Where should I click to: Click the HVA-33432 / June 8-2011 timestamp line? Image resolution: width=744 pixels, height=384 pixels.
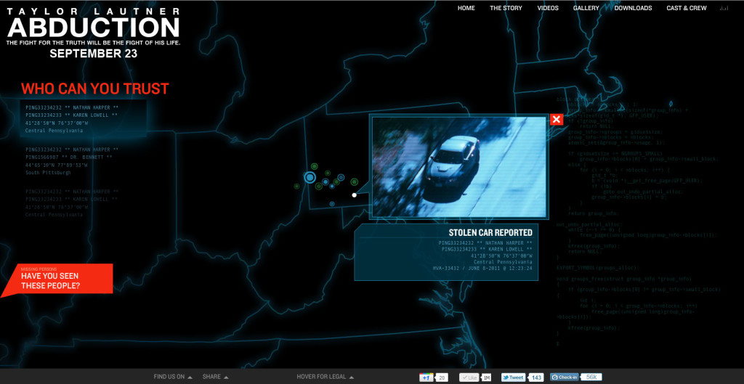[x=482, y=269]
